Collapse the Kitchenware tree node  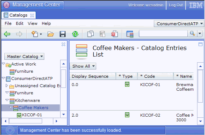click(x=7, y=100)
